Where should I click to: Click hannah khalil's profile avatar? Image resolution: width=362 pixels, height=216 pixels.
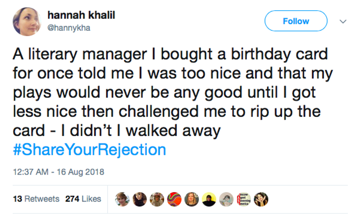tap(27, 21)
